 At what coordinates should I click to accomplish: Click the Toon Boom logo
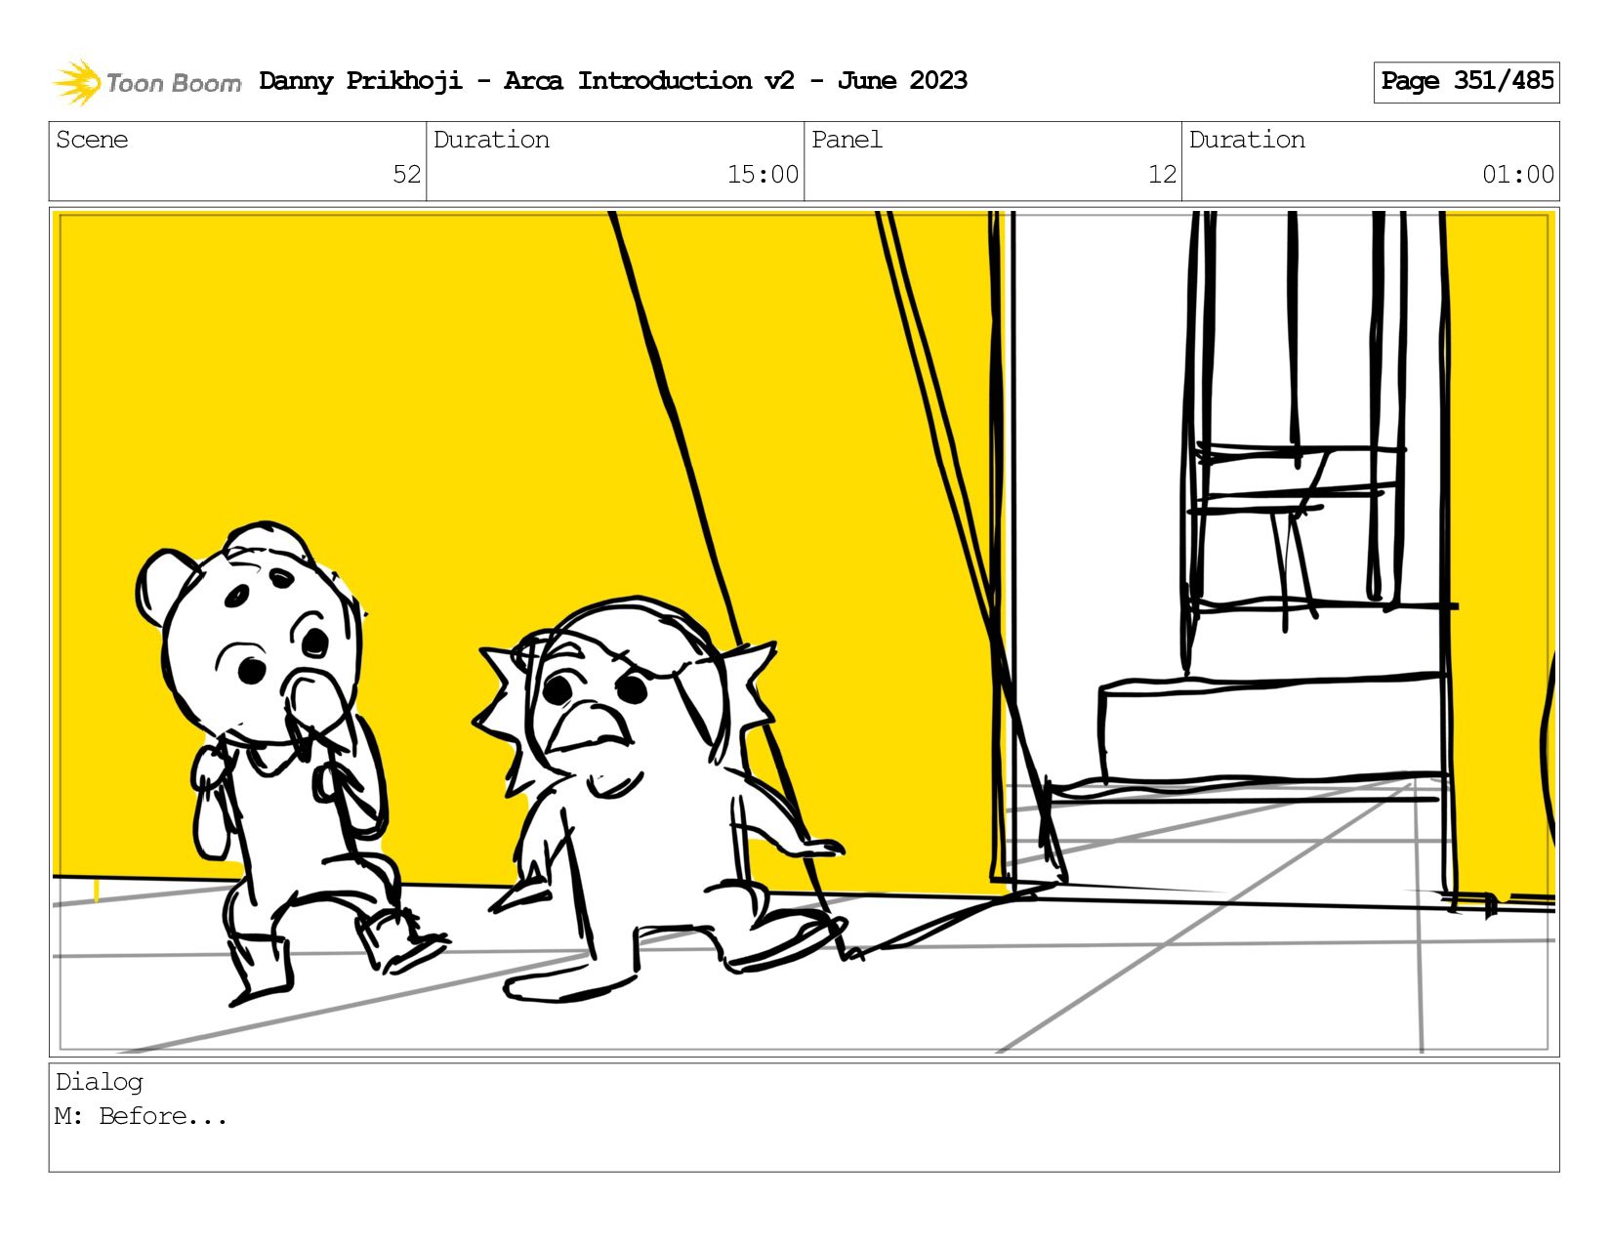click(146, 82)
